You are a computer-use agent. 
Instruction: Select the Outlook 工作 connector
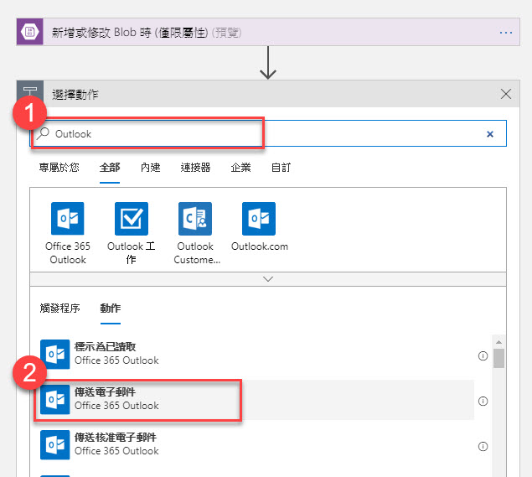[x=132, y=233]
